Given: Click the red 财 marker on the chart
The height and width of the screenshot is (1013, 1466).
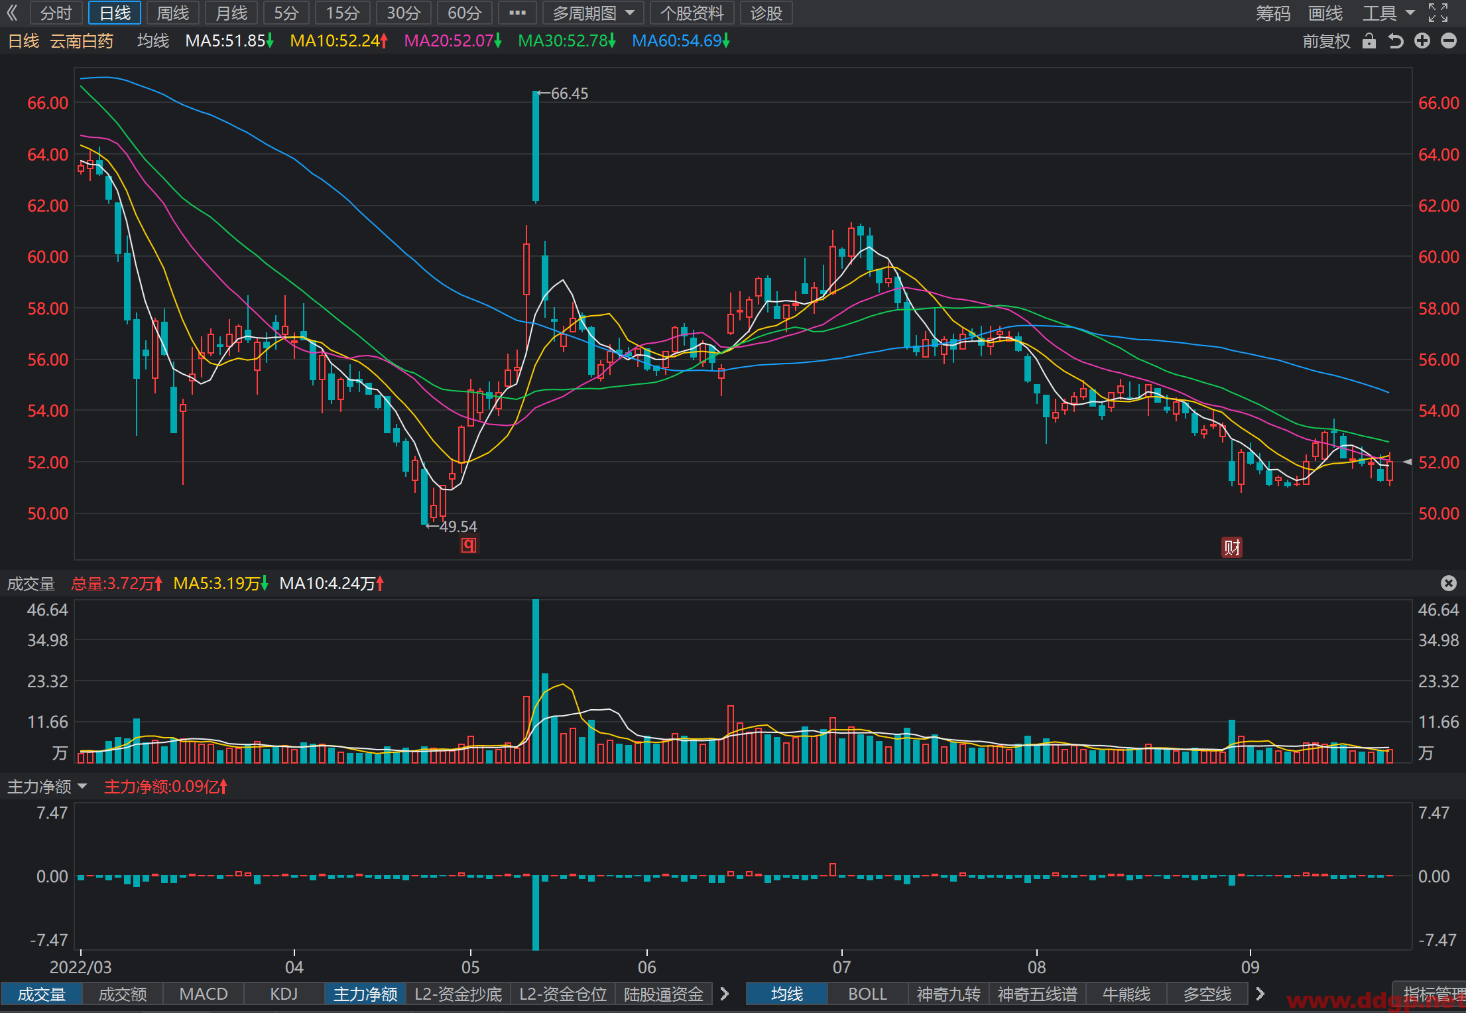Looking at the screenshot, I should coord(1232,547).
